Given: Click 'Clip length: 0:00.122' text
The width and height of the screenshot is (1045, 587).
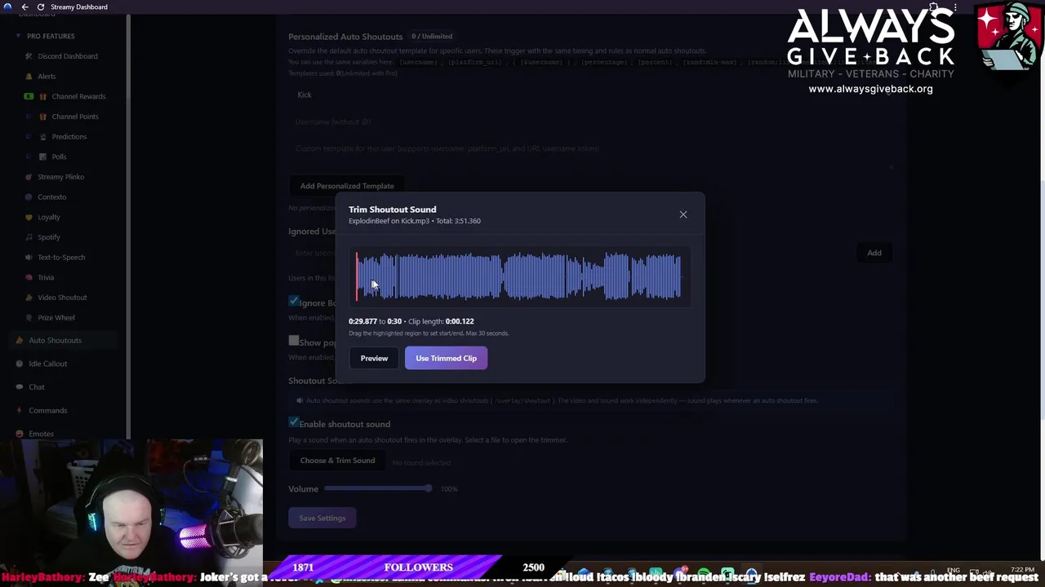Looking at the screenshot, I should click(x=441, y=321).
